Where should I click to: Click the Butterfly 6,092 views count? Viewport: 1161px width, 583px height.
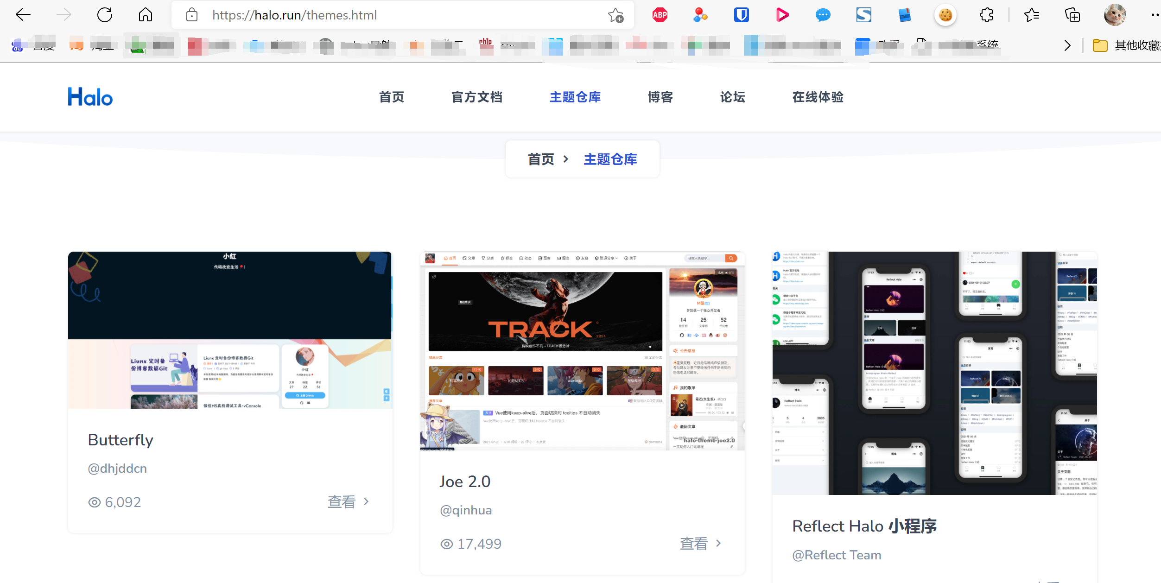tap(114, 502)
